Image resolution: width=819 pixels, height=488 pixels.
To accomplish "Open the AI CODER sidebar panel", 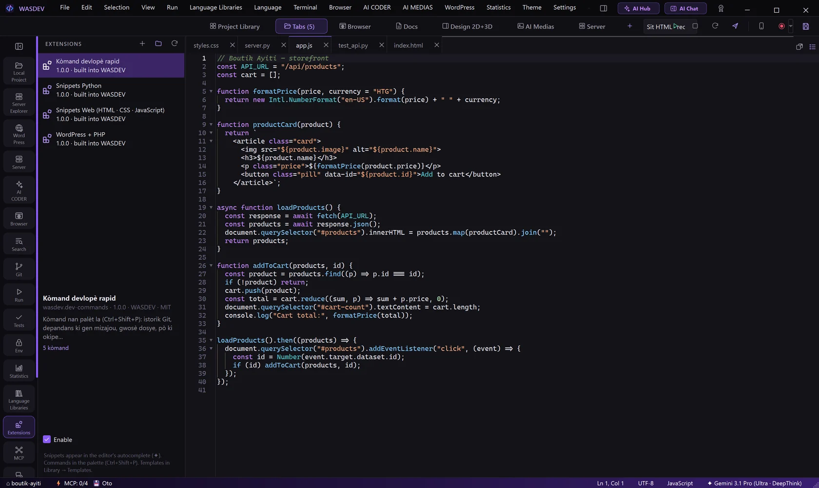I will (x=19, y=190).
